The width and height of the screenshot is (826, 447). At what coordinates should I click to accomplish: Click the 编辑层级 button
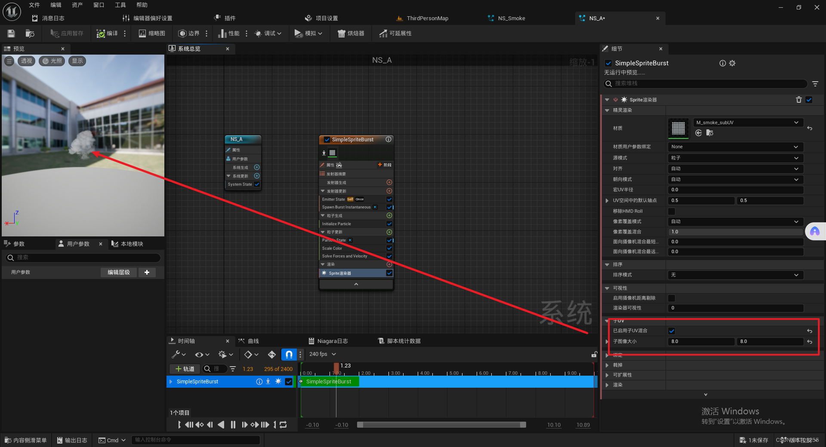[x=119, y=272]
